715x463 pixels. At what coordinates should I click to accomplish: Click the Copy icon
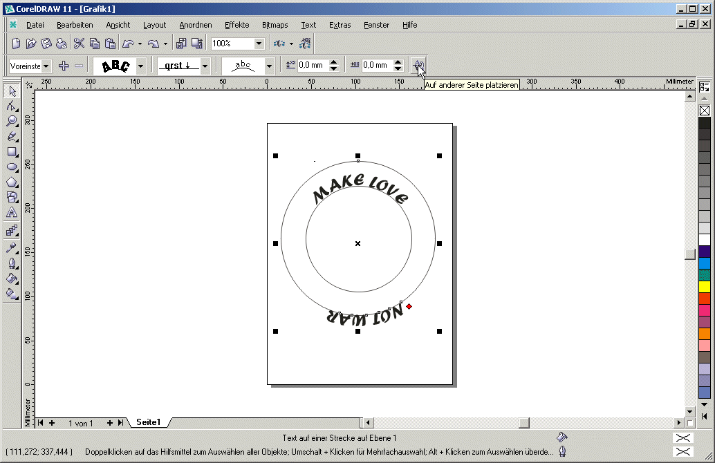click(x=95, y=44)
